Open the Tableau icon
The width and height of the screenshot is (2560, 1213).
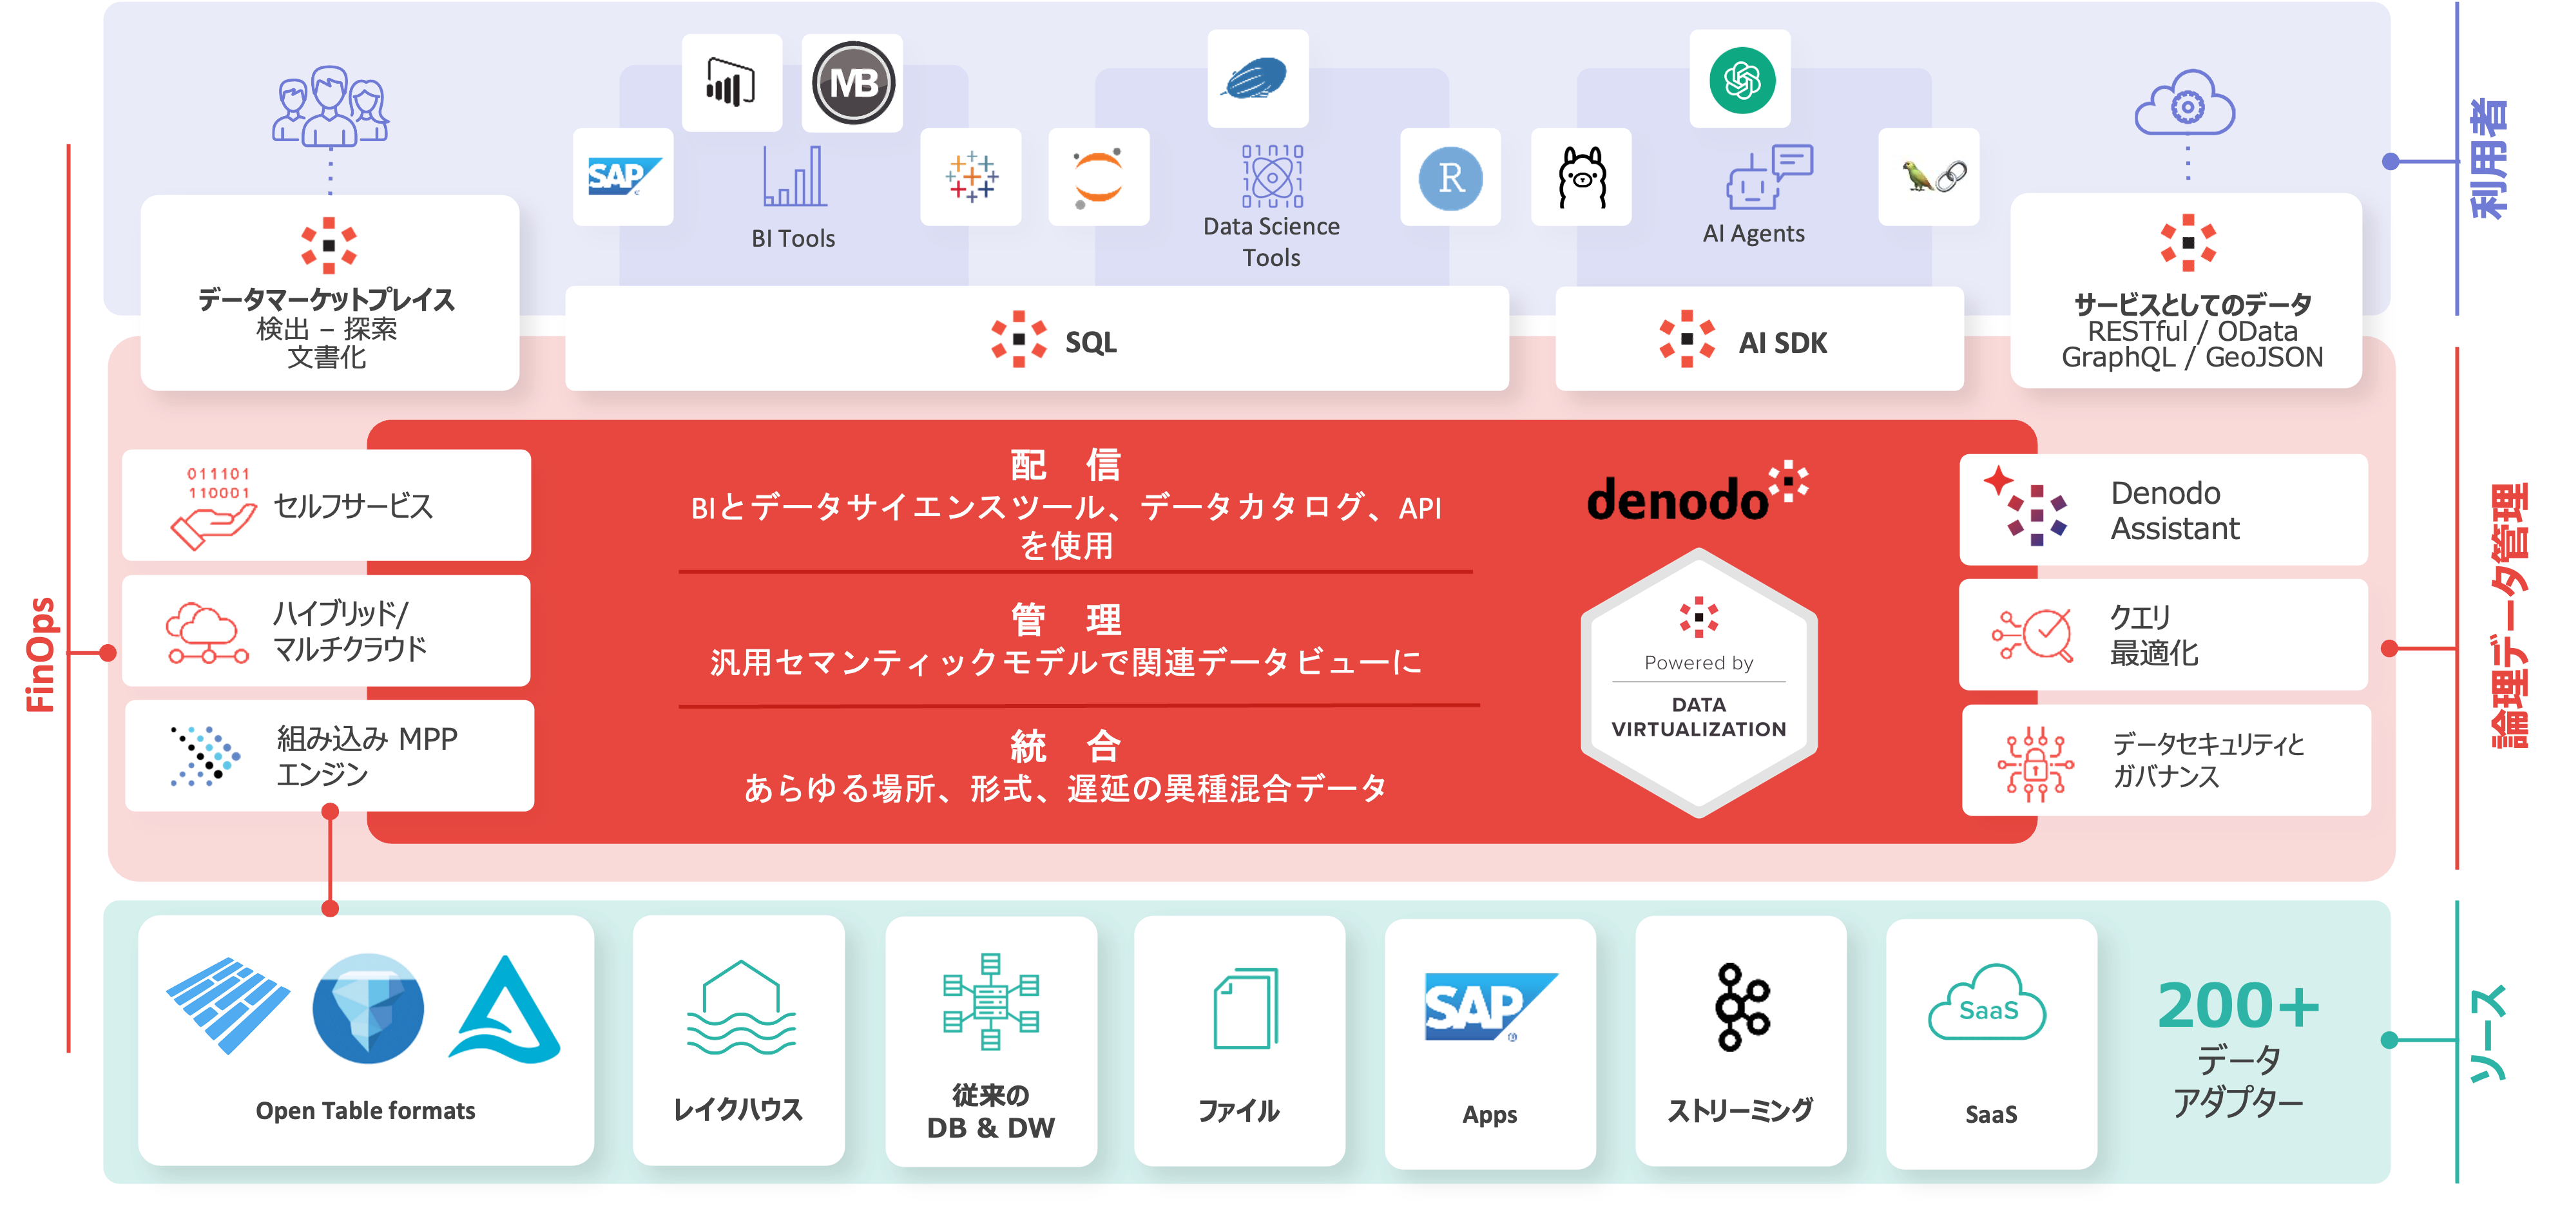pyautogui.click(x=971, y=179)
